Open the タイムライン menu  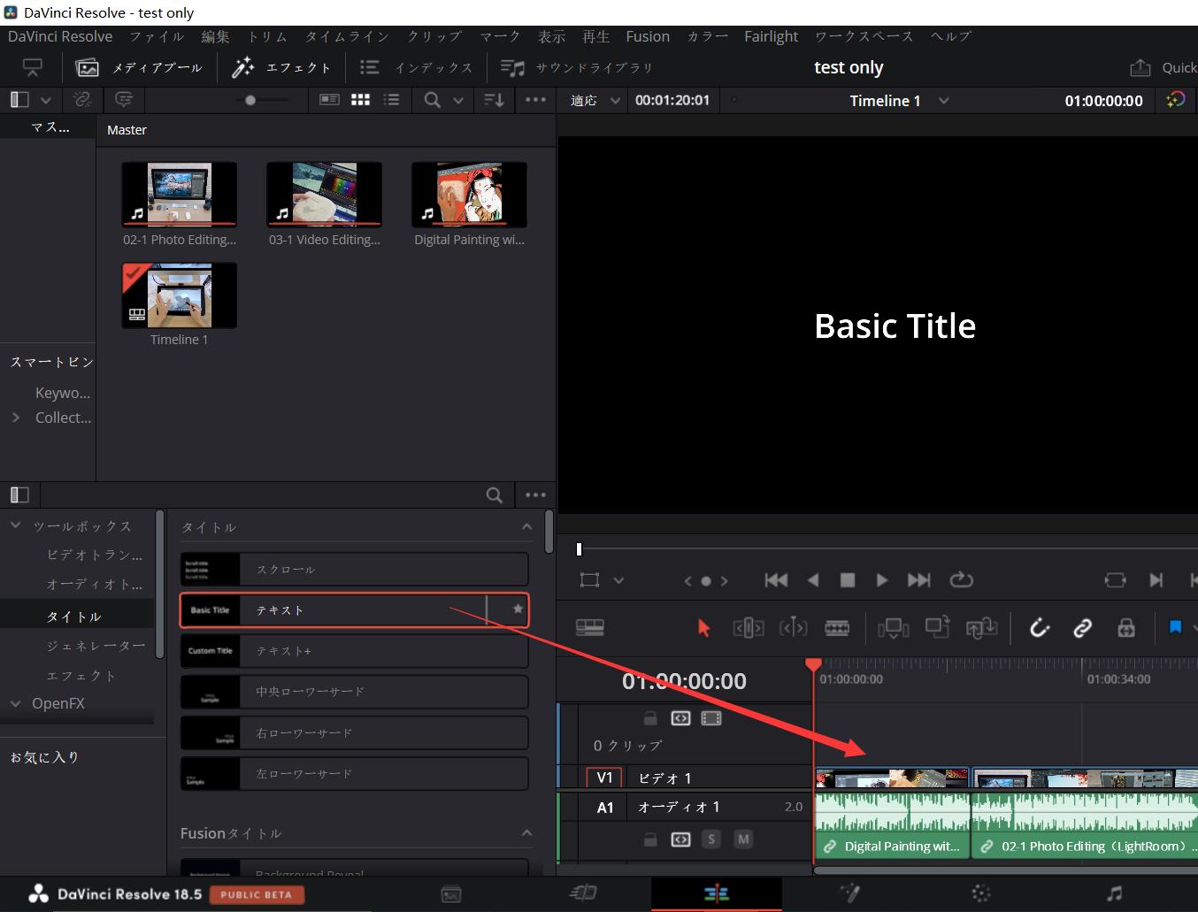coord(347,36)
